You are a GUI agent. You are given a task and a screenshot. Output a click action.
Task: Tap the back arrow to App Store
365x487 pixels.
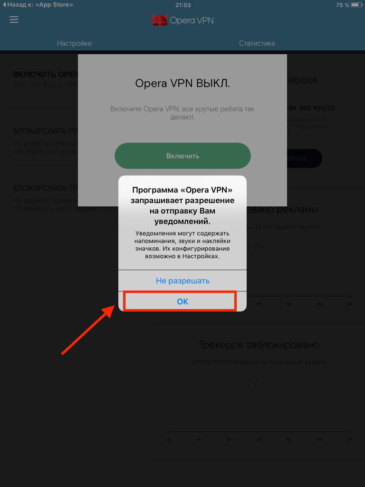point(4,5)
